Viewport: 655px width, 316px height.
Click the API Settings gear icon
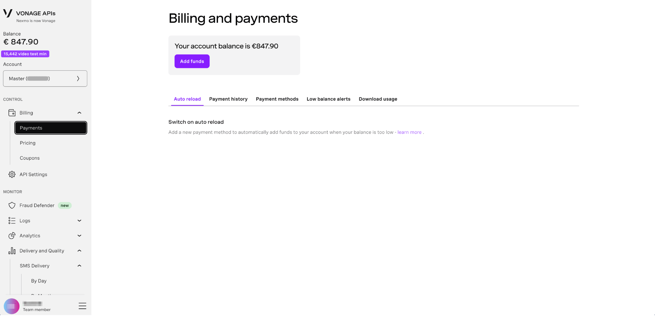point(12,175)
